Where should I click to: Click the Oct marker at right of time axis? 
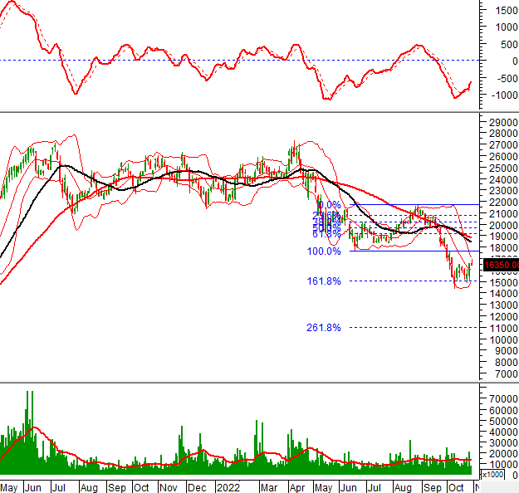[x=455, y=486]
